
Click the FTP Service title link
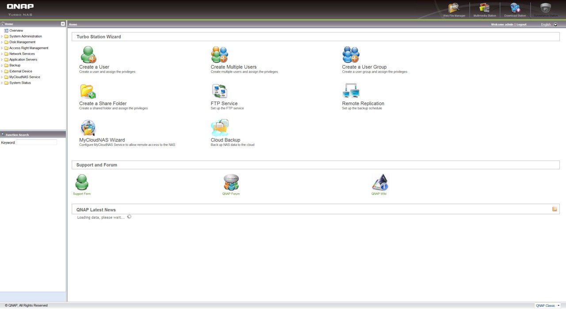[224, 103]
